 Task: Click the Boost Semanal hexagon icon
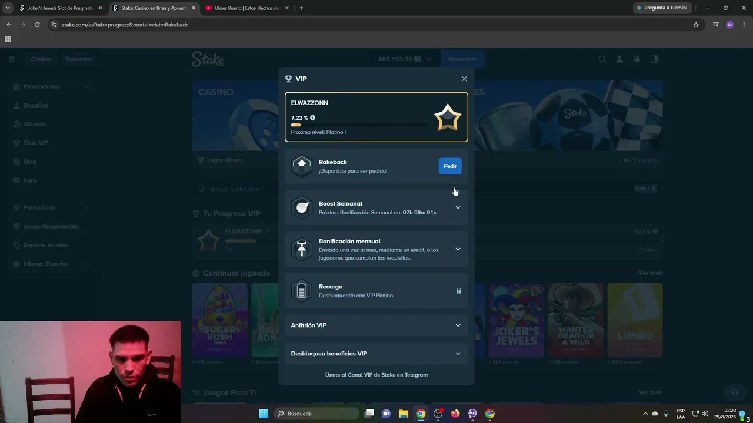click(302, 207)
